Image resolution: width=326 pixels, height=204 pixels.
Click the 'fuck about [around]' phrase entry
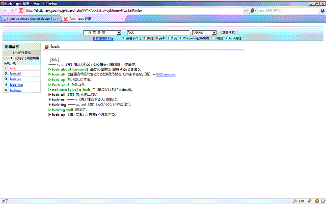(x=70, y=69)
